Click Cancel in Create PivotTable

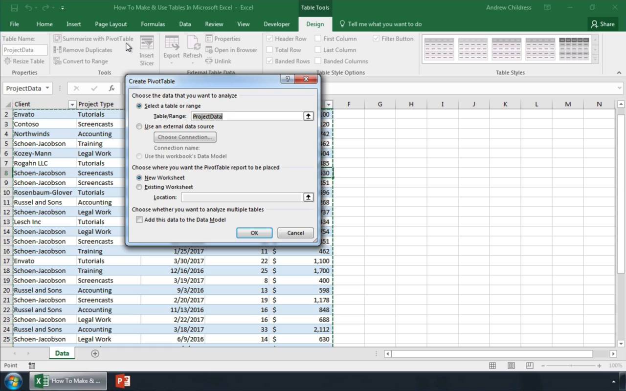point(295,233)
